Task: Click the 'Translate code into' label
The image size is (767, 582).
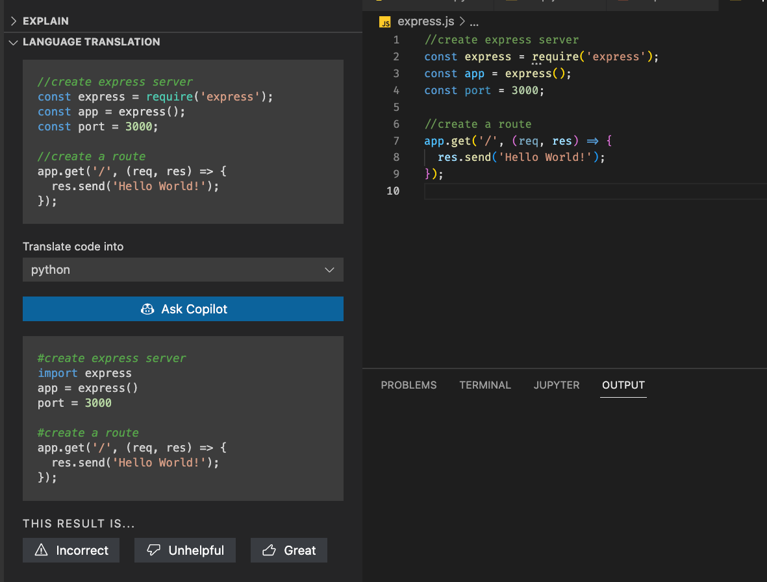Action: click(73, 247)
